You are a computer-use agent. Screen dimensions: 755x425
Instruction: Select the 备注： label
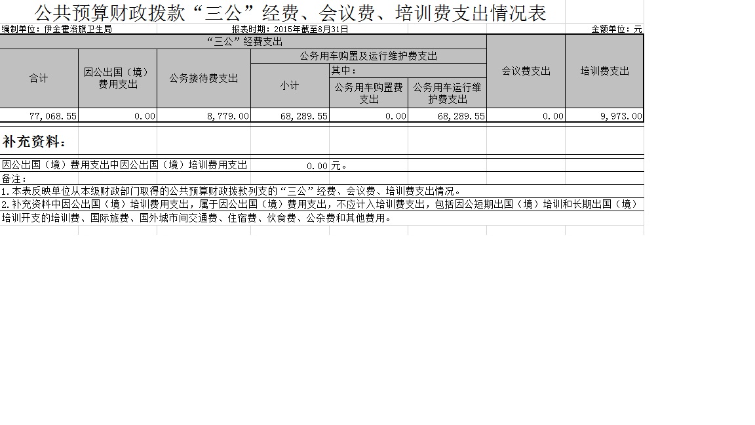[14, 179]
